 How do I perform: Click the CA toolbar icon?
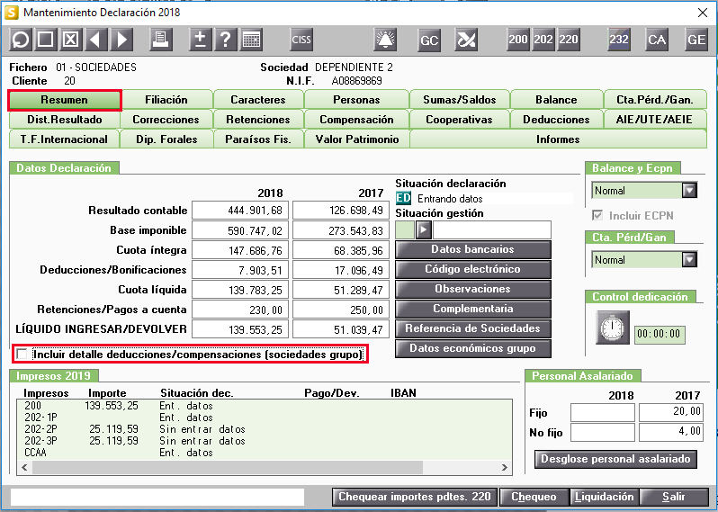657,40
